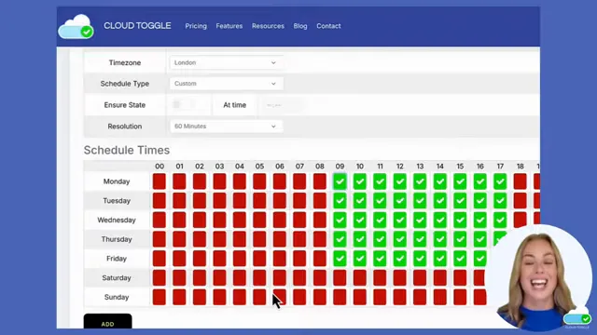Screen dimensions: 597x335
Task: Toggle Tuesday 15 schedule checkbox
Action: coord(460,201)
